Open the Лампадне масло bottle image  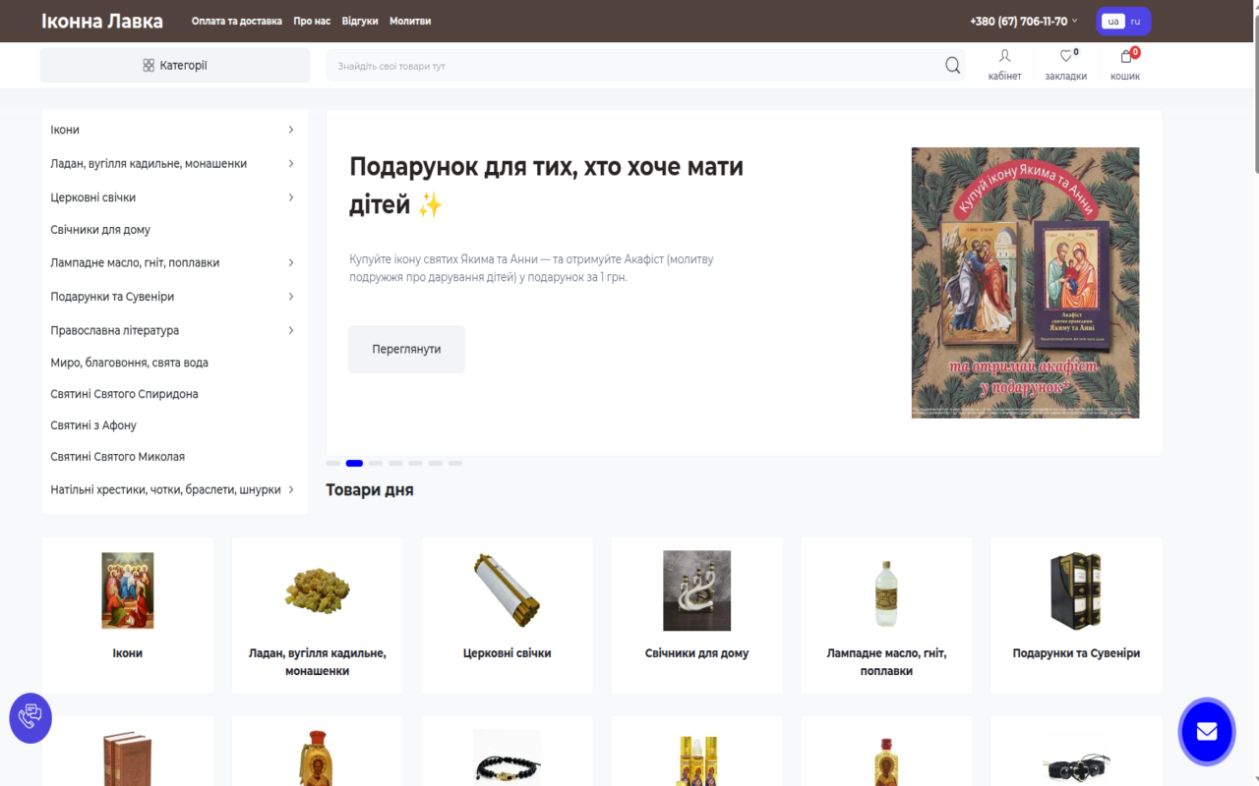887,592
